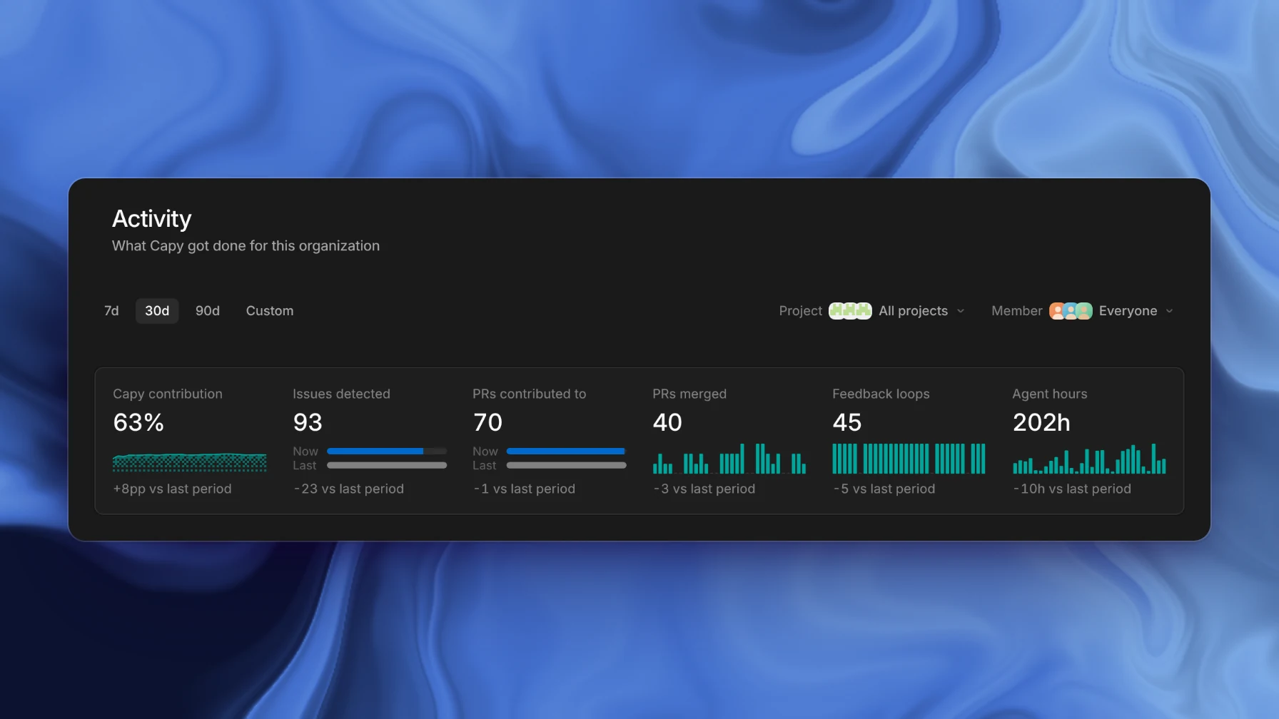Click the PRs contributed to Now bar
1279x719 pixels.
(x=567, y=451)
